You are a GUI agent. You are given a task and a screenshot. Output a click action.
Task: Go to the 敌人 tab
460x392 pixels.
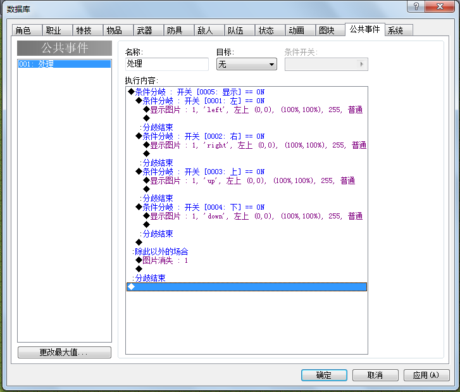point(209,30)
